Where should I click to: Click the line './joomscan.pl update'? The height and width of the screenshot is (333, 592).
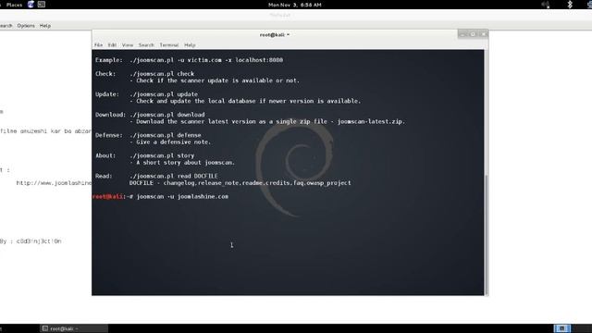click(x=164, y=94)
